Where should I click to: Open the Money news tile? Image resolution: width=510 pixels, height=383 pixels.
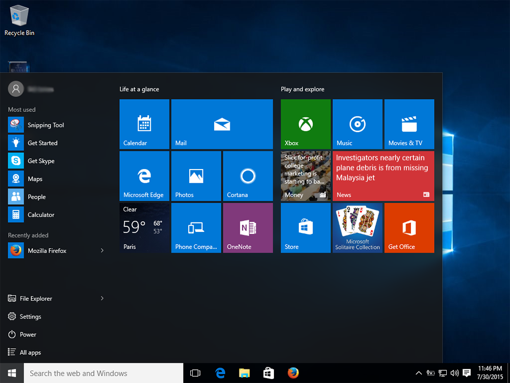point(305,176)
